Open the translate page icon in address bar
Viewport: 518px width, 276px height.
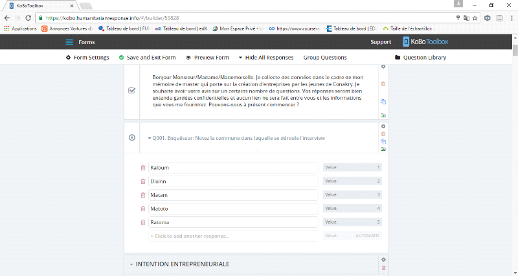pos(466,18)
